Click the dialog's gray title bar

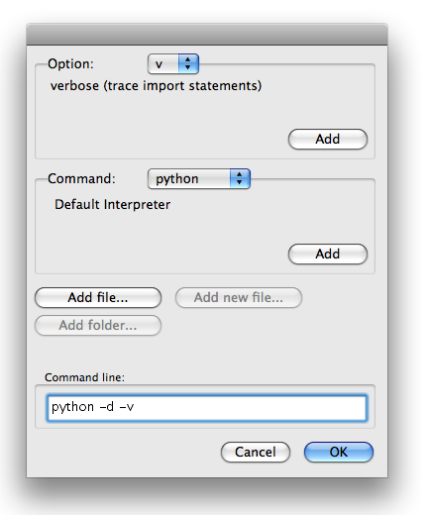(207, 35)
